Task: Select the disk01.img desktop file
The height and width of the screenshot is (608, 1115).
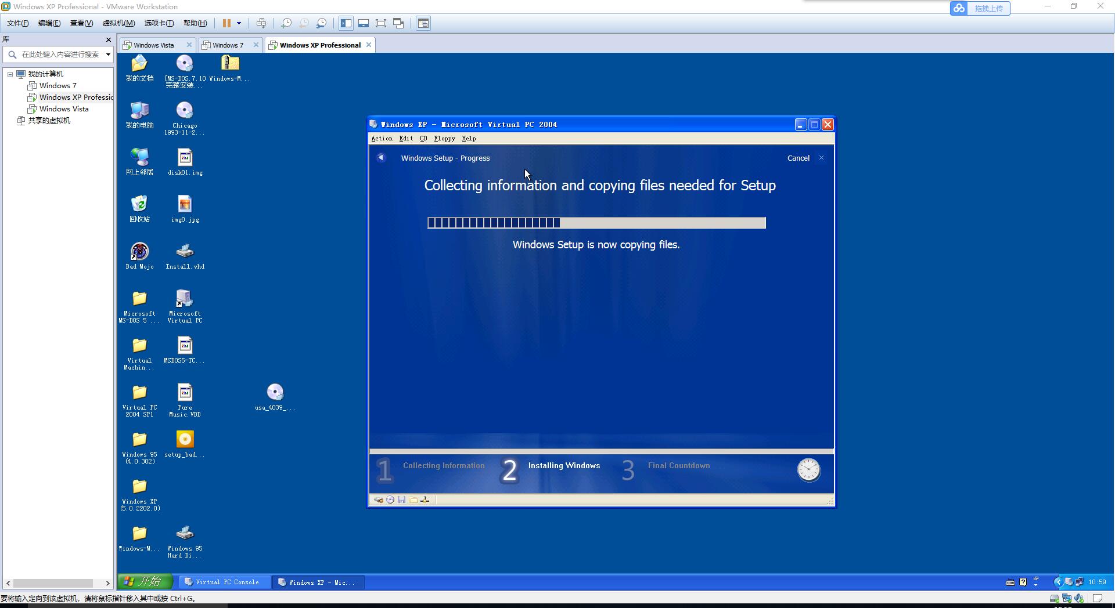Action: [185, 162]
